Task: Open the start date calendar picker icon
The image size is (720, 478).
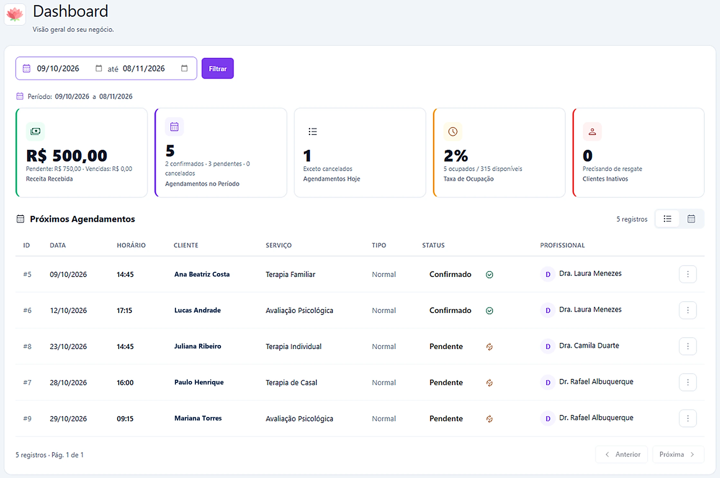Action: pyautogui.click(x=99, y=68)
